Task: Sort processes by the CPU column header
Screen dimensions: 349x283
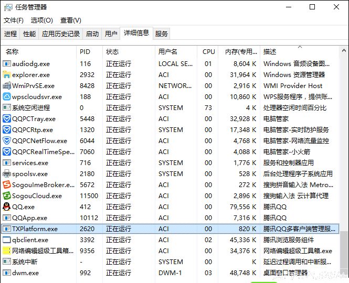Action: (209, 52)
